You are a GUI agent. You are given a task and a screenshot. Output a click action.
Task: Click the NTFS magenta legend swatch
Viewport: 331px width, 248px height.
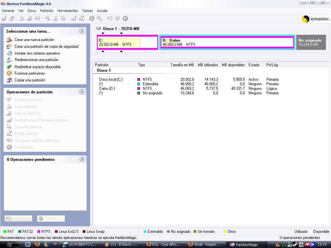click(x=39, y=232)
